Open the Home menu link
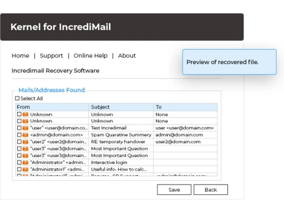The height and width of the screenshot is (213, 284). pyautogui.click(x=20, y=56)
